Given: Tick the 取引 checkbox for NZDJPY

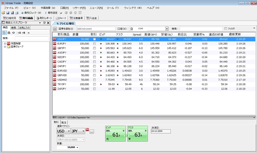Looking at the screenshot, I should (94, 57).
